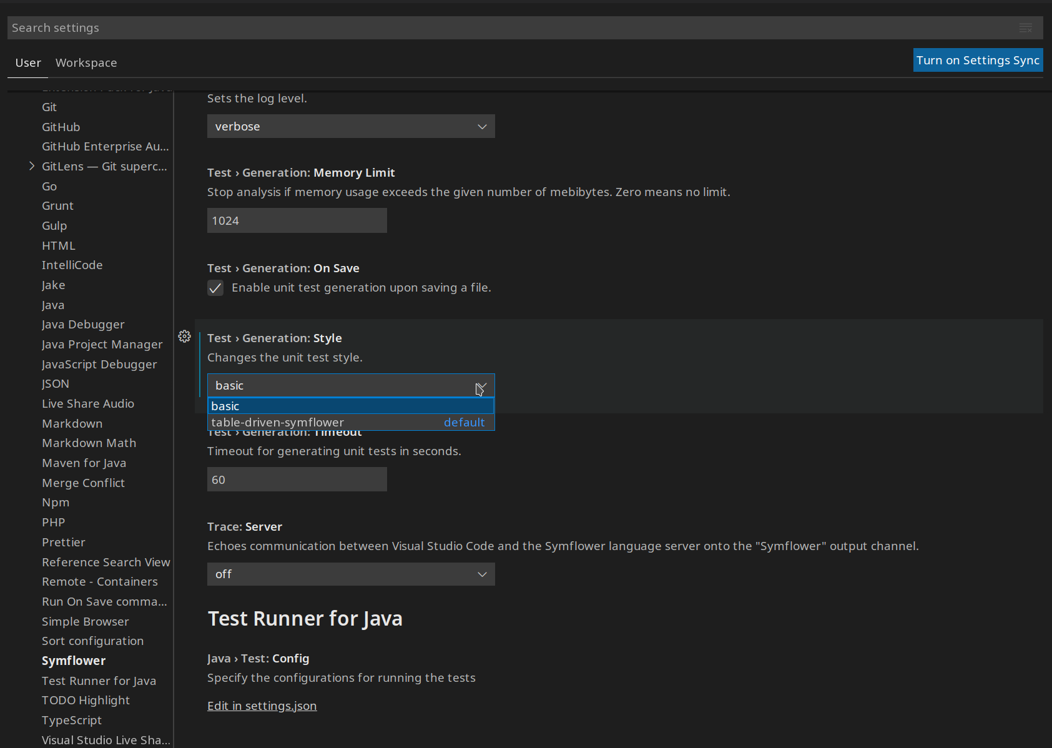Select HTML in the settings tree

[x=59, y=245]
